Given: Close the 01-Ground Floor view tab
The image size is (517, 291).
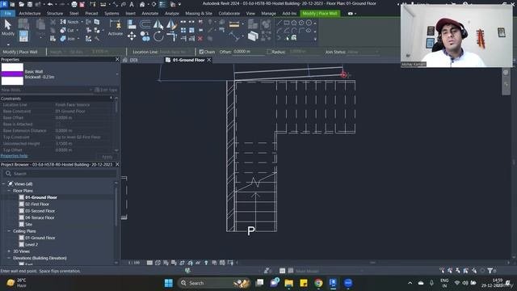Looking at the screenshot, I should coord(209,60).
